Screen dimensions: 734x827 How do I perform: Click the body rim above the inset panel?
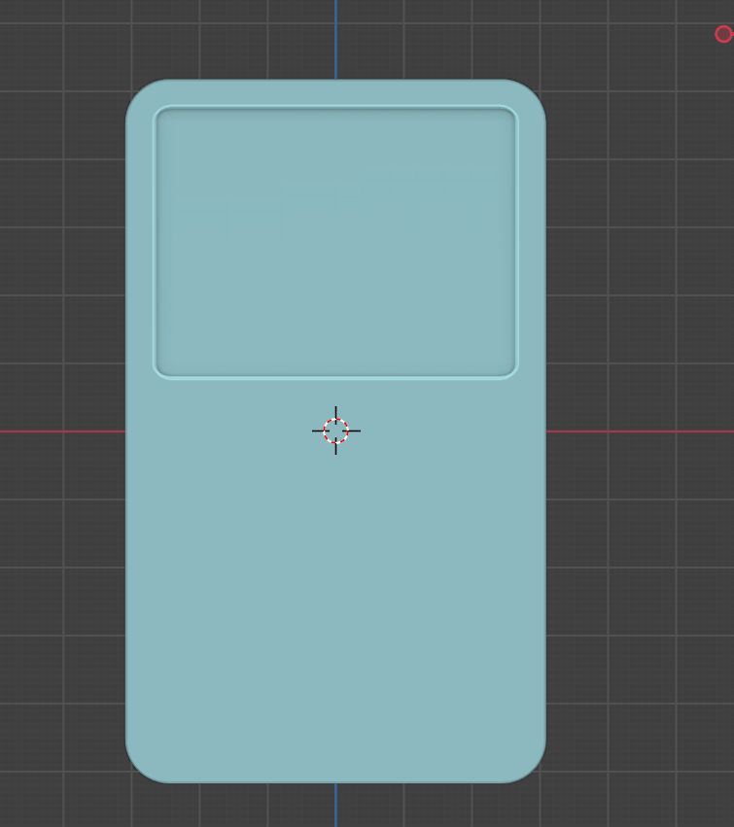coord(335,92)
